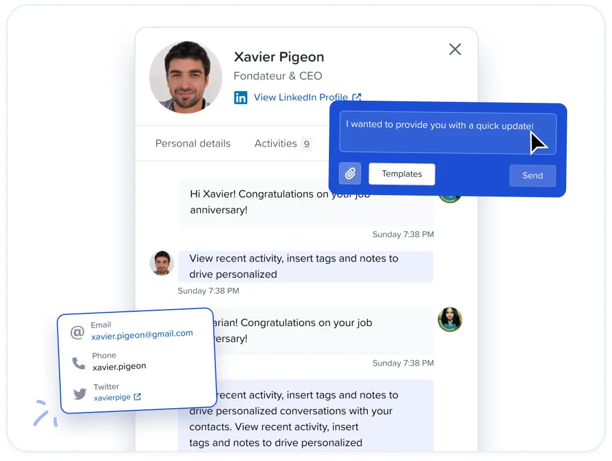Open the Templates button
This screenshot has width=612, height=461.
pyautogui.click(x=401, y=174)
